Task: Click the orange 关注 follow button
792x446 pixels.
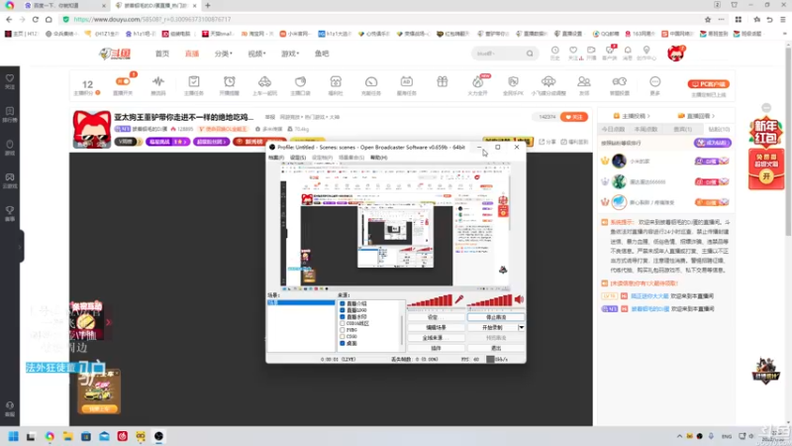Action: (574, 117)
